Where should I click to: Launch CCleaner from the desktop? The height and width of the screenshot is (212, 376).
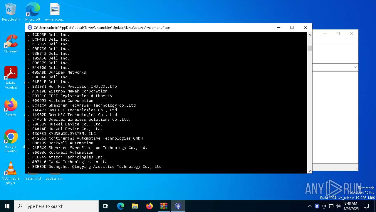click(11, 44)
